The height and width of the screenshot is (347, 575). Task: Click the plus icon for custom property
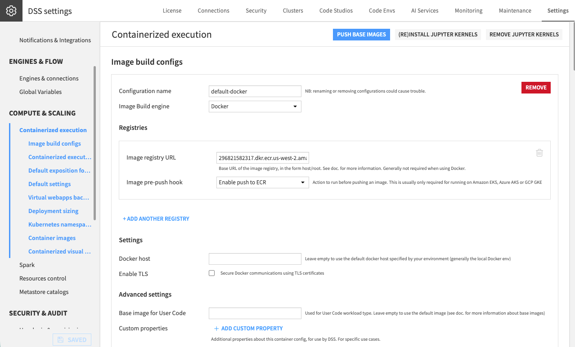tap(216, 329)
